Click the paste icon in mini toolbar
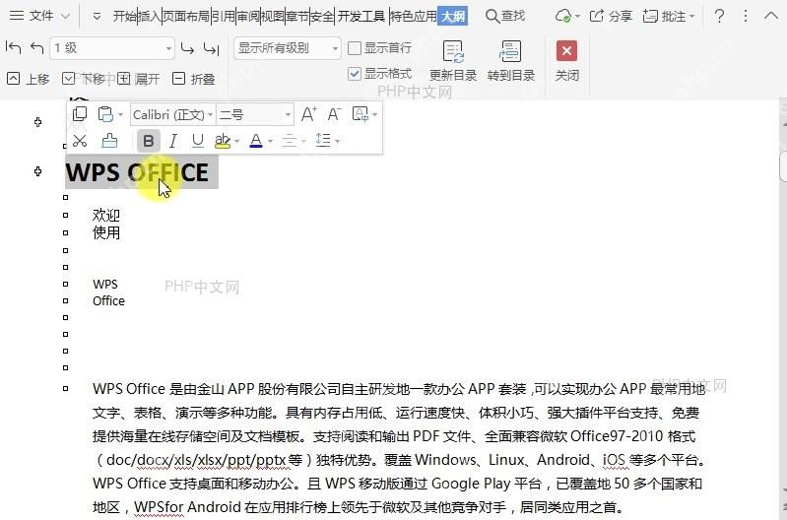This screenshot has width=787, height=520. [105, 114]
